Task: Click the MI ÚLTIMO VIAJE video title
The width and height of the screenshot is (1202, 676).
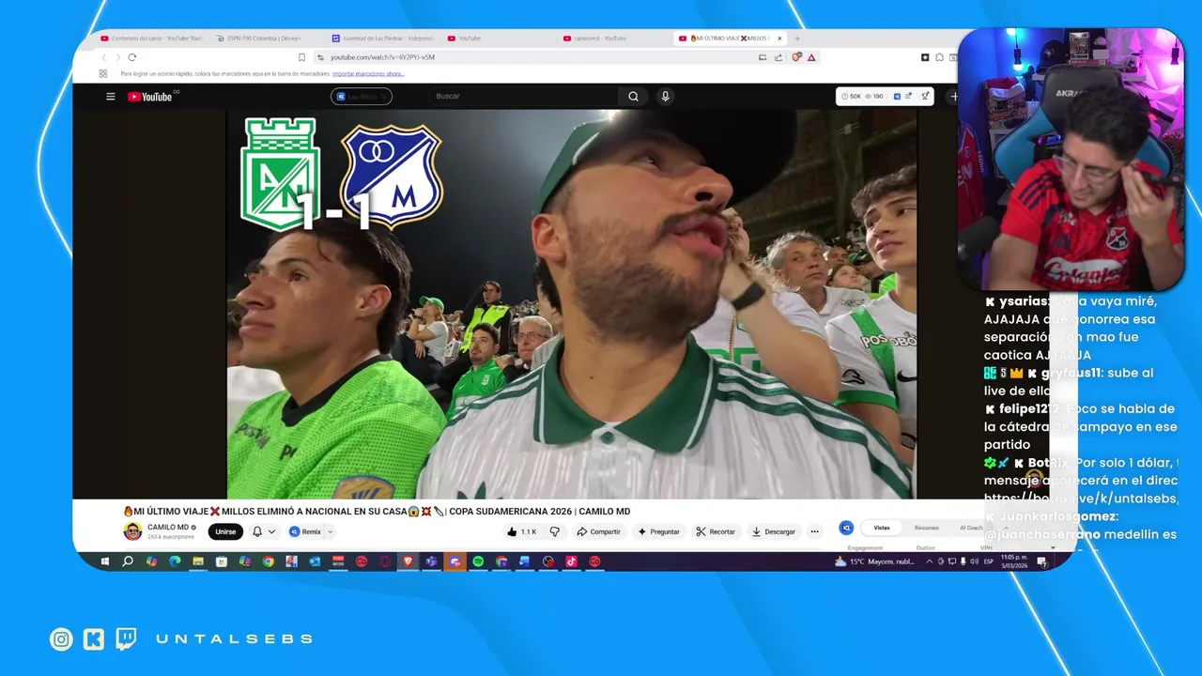Action: pyautogui.click(x=377, y=512)
